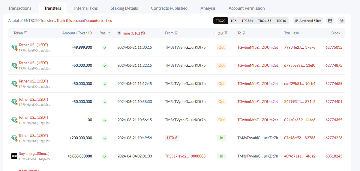Open the Buy energ...(Shou...) token link

(34, 154)
